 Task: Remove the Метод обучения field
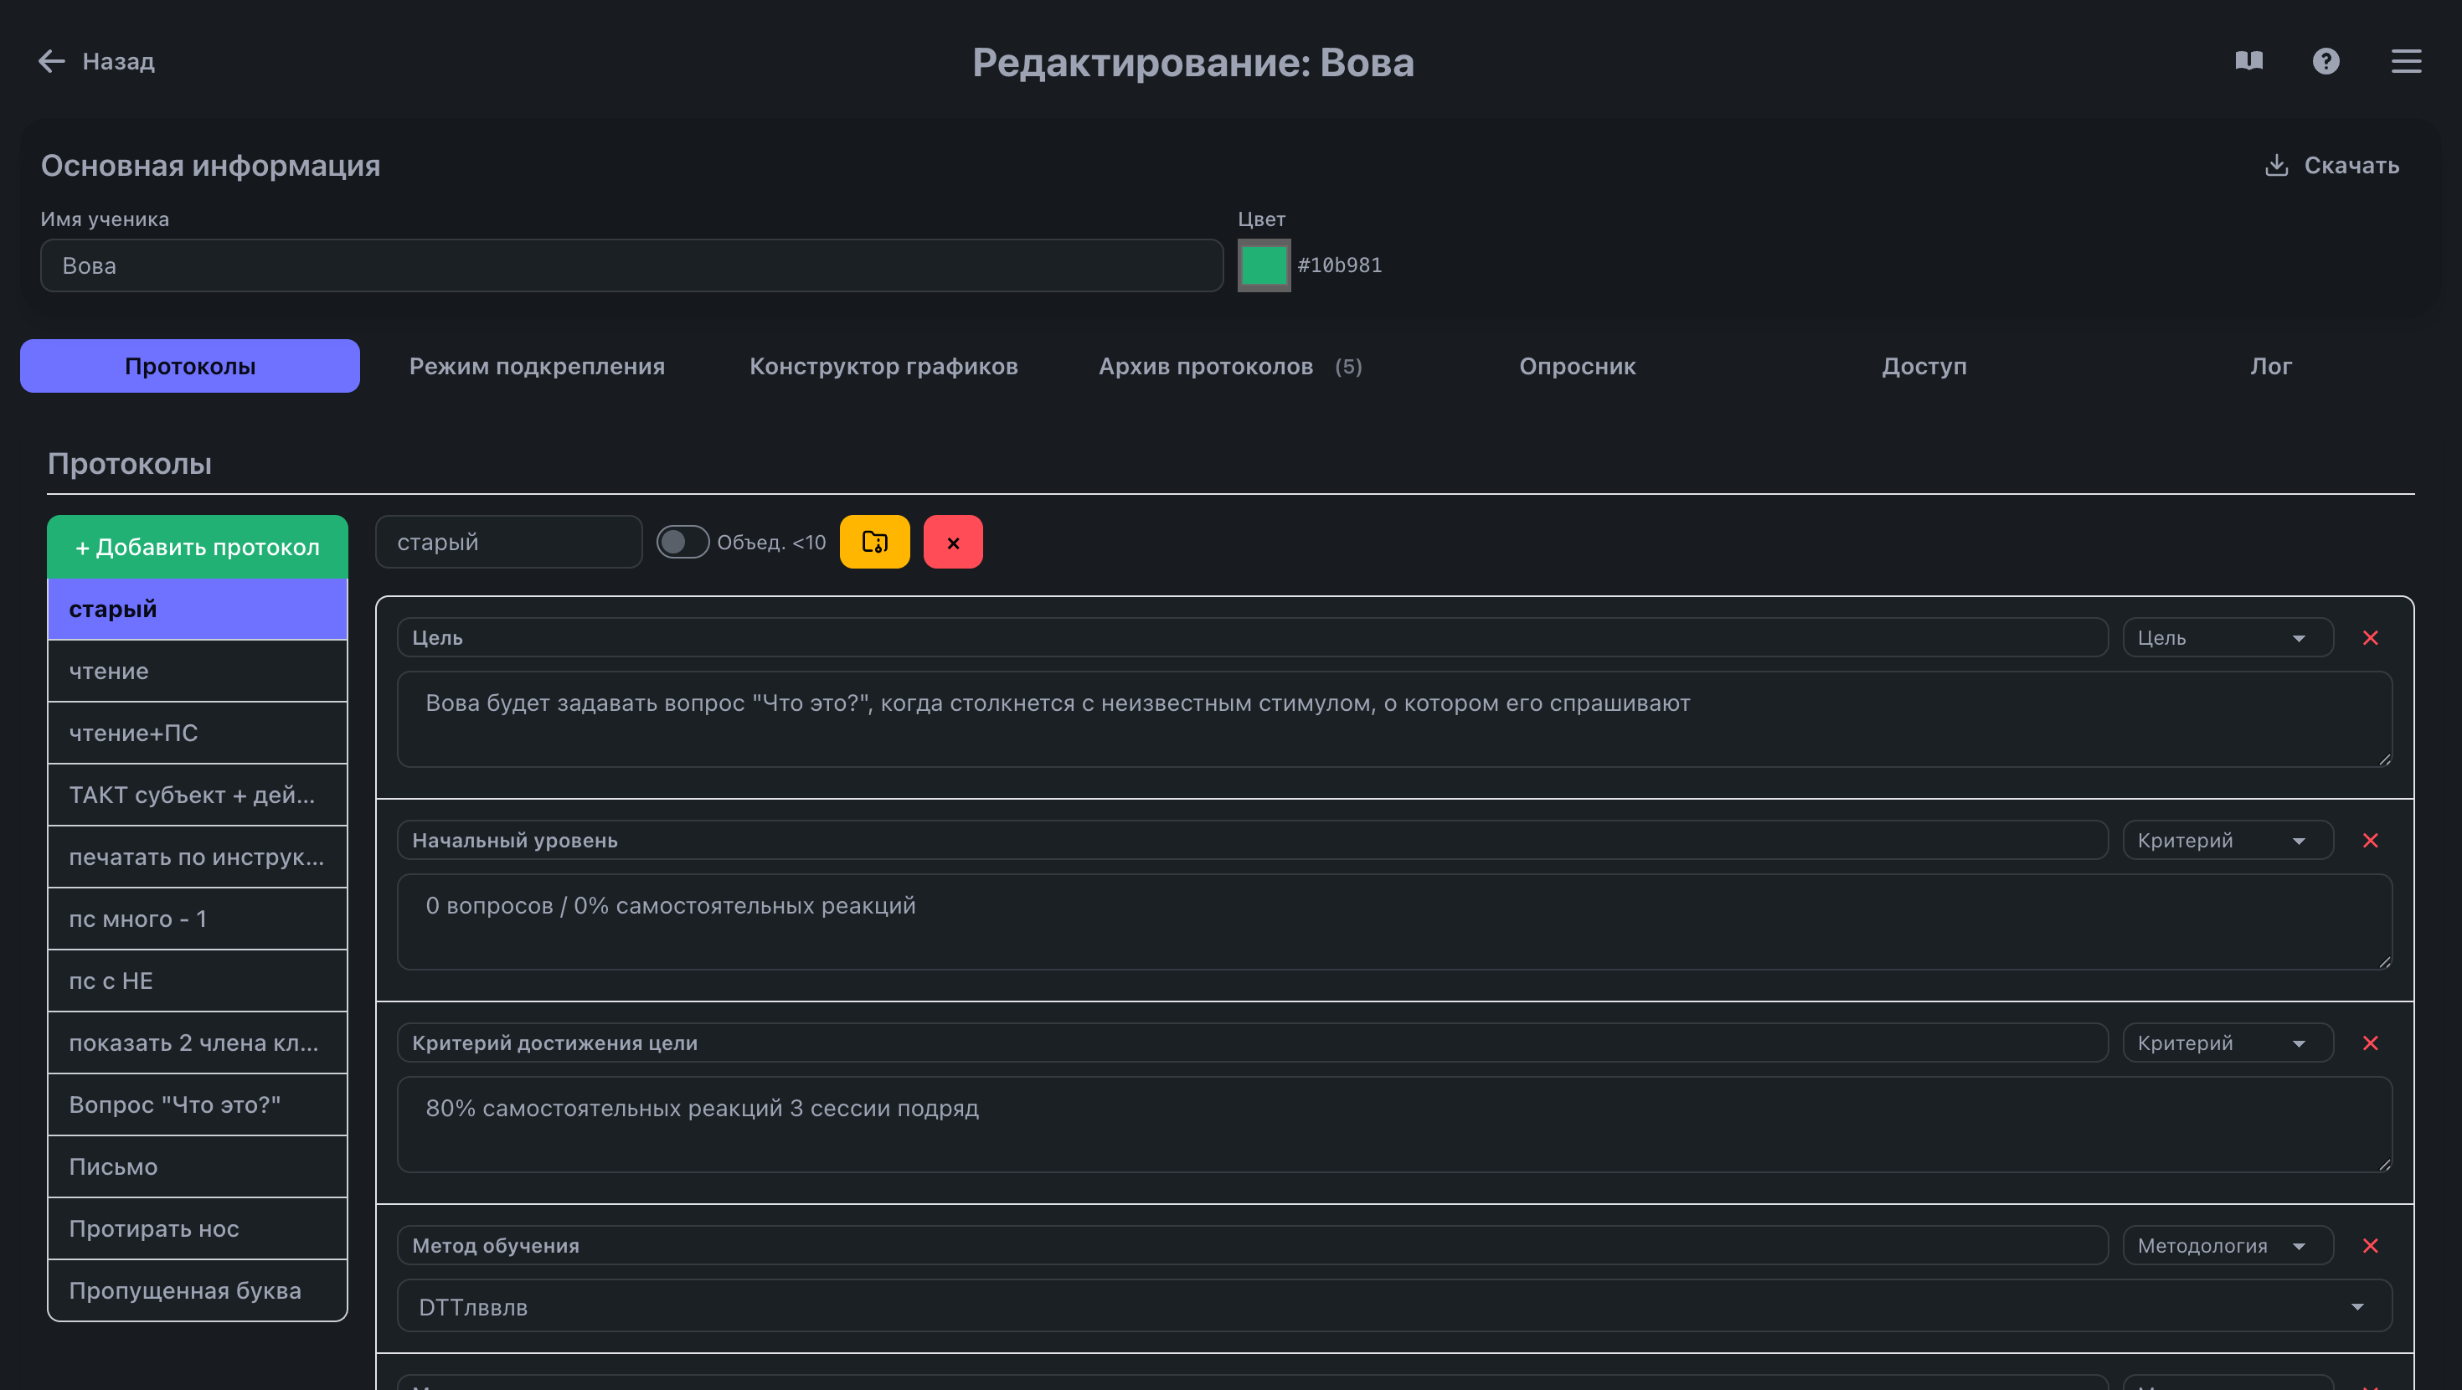point(2370,1246)
